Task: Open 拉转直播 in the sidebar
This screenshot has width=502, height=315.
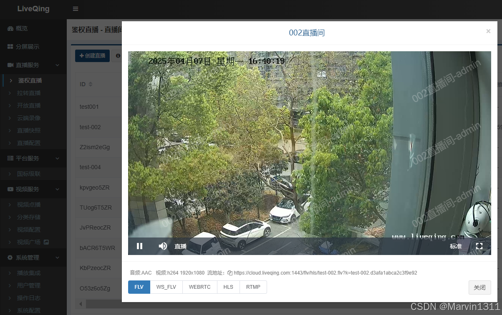Action: coord(33,93)
